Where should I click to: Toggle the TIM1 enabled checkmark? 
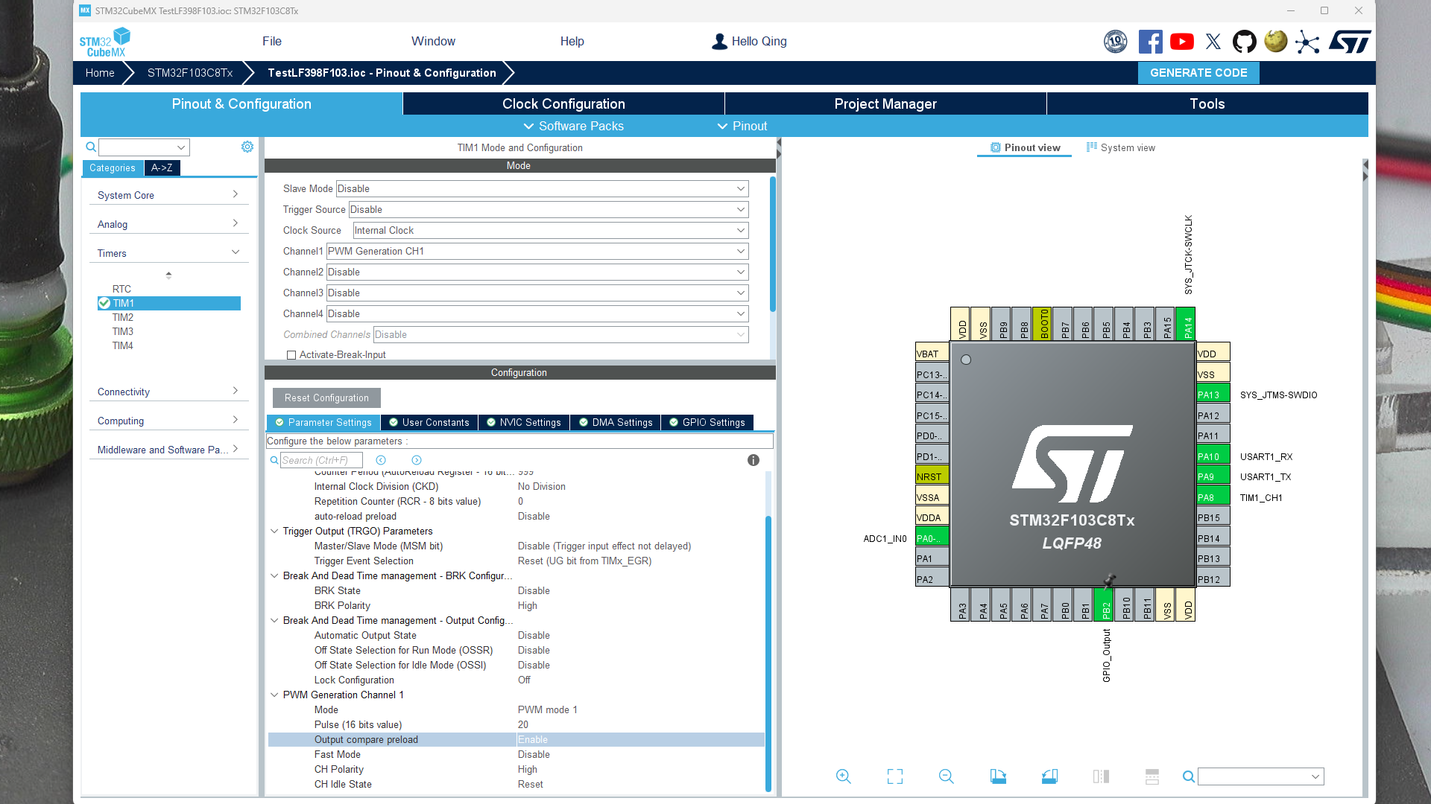pos(104,303)
